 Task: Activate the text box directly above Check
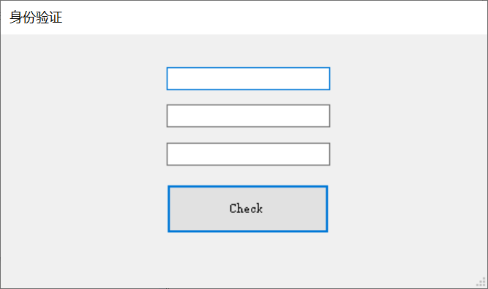tap(248, 154)
